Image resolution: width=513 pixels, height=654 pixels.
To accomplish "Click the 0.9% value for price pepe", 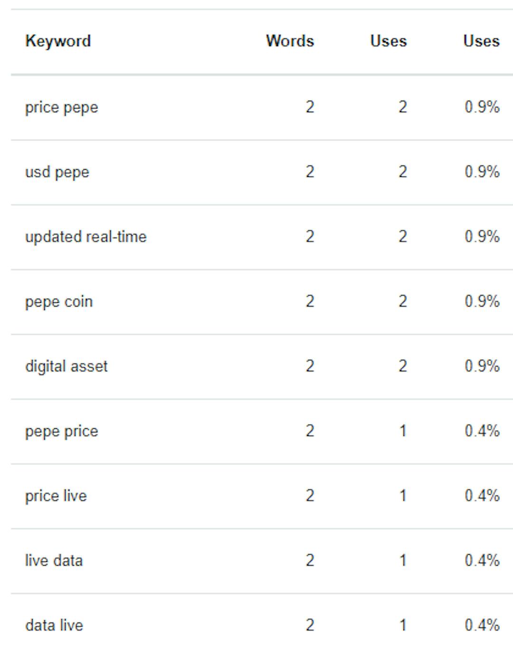I will click(x=482, y=107).
